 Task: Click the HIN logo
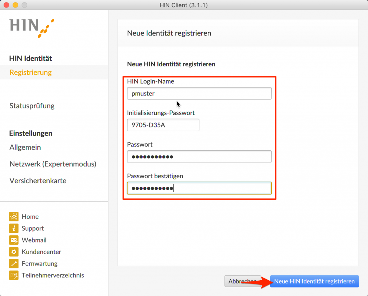pyautogui.click(x=32, y=28)
